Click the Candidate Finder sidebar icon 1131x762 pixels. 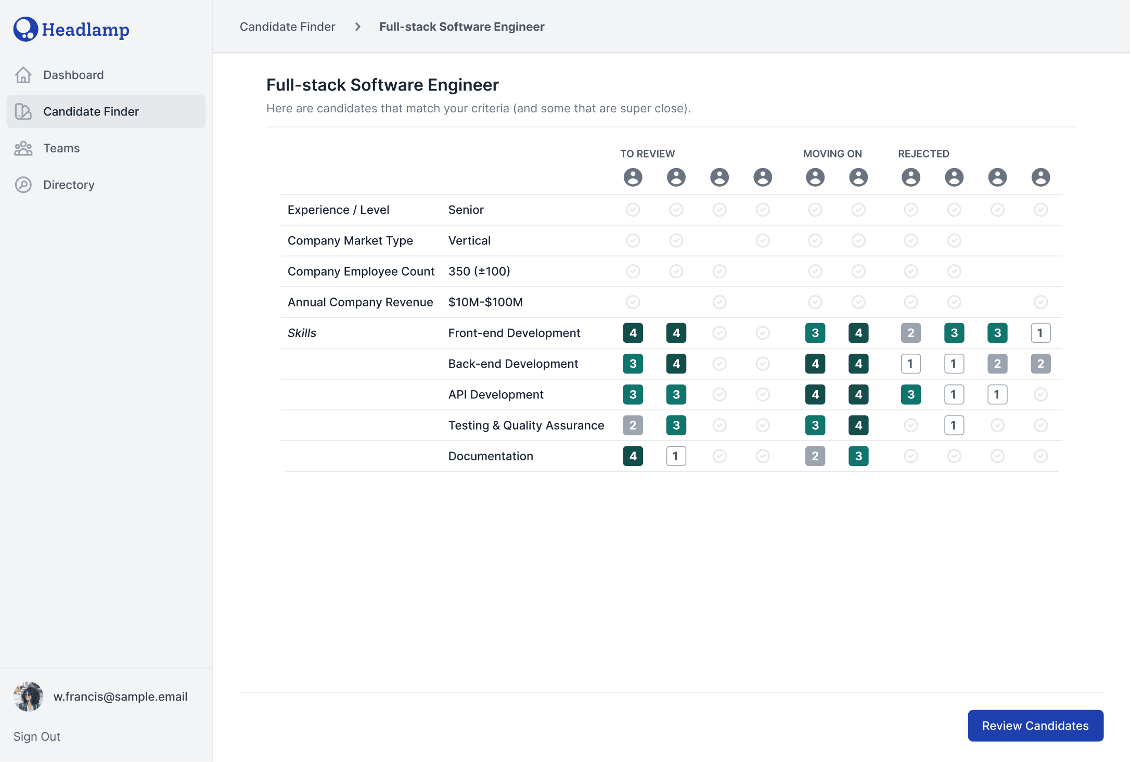point(23,111)
